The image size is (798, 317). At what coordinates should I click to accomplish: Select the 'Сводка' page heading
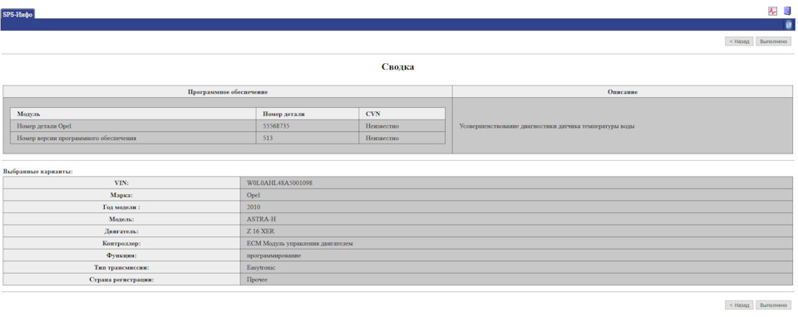[398, 67]
